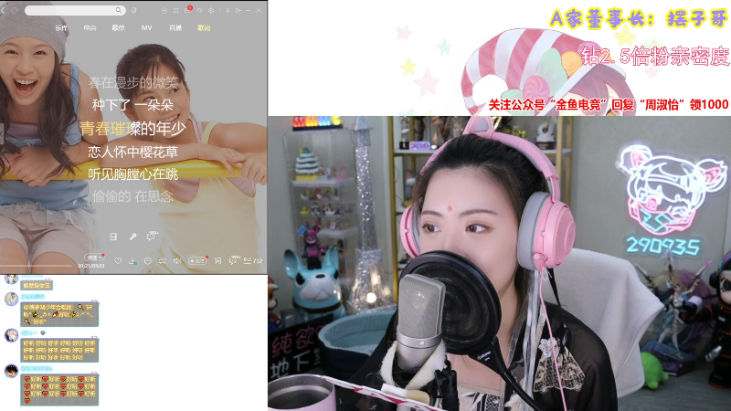Click current lyric line 青春璀璨的年少

pyautogui.click(x=132, y=128)
